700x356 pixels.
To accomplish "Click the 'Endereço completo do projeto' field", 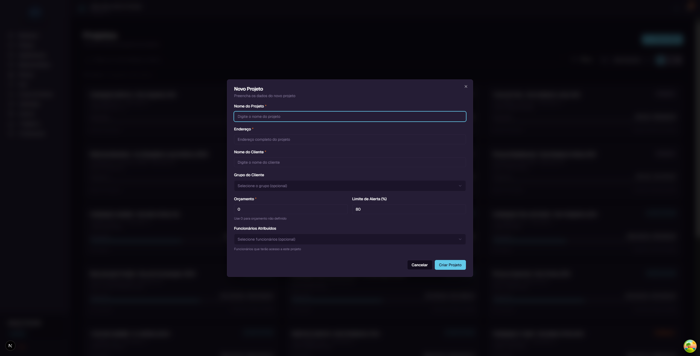I will coord(350,139).
